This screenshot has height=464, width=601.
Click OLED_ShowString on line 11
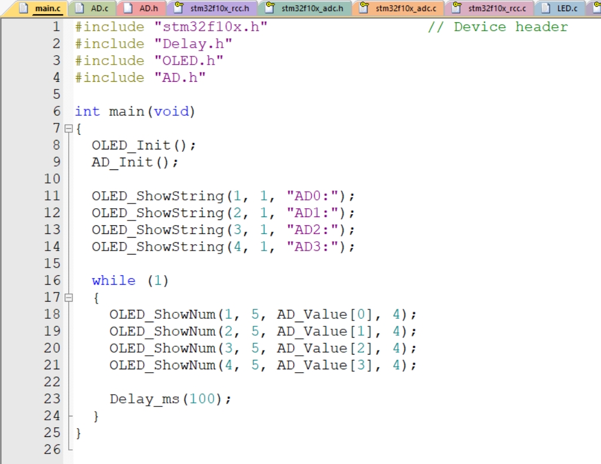[158, 196]
